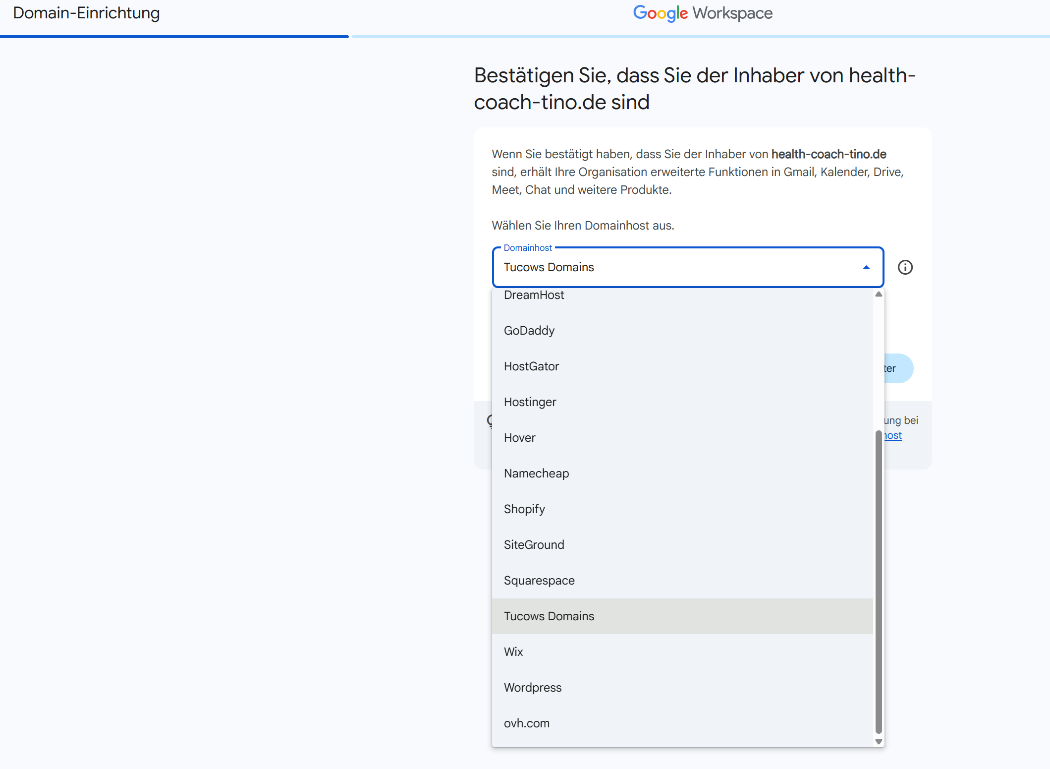Image resolution: width=1050 pixels, height=769 pixels.
Task: Select Squarespace option
Action: coord(539,581)
